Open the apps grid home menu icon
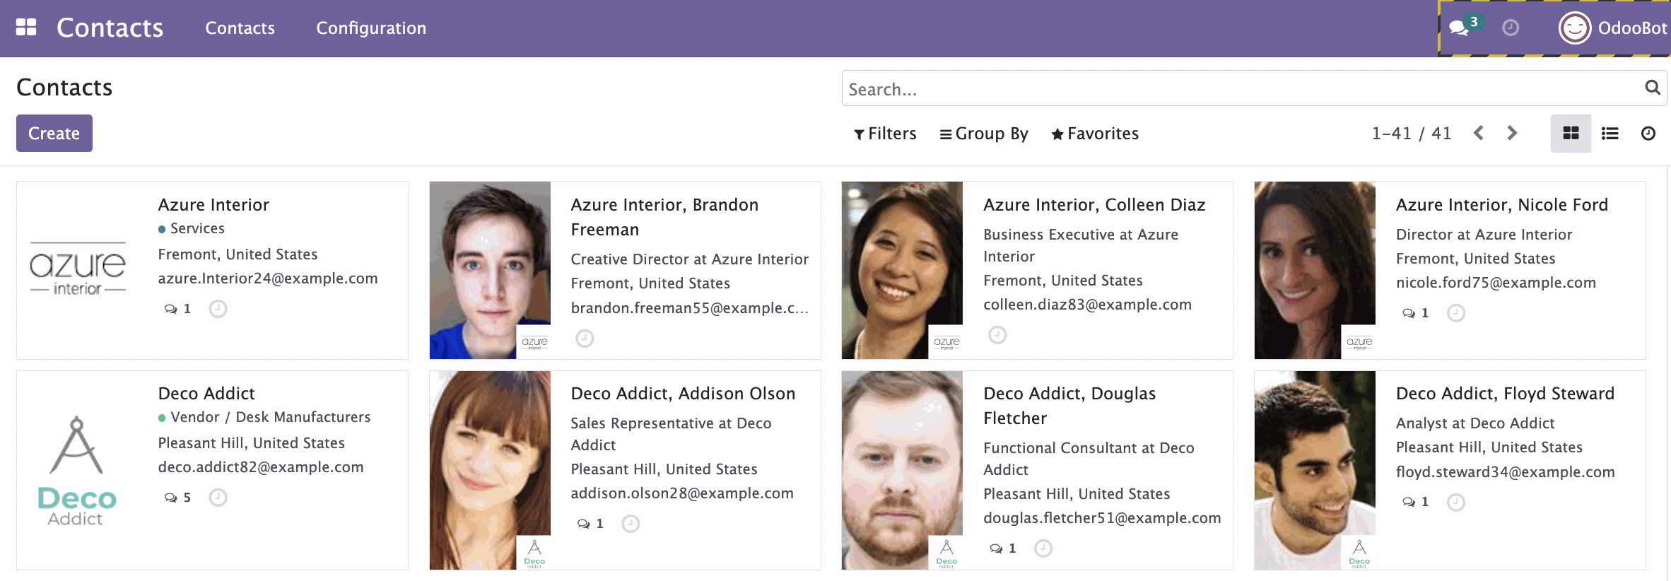 (26, 28)
